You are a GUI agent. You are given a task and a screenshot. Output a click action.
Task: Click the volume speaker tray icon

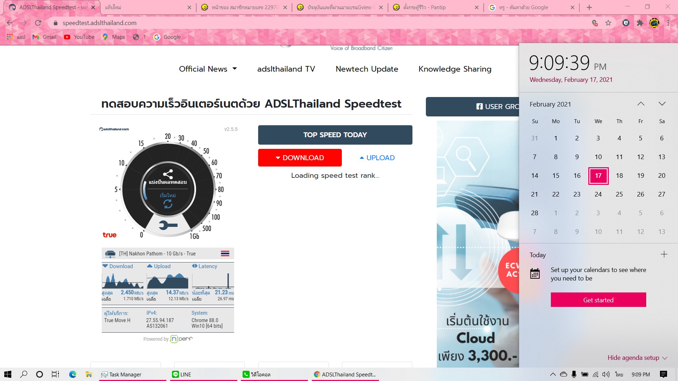606,374
